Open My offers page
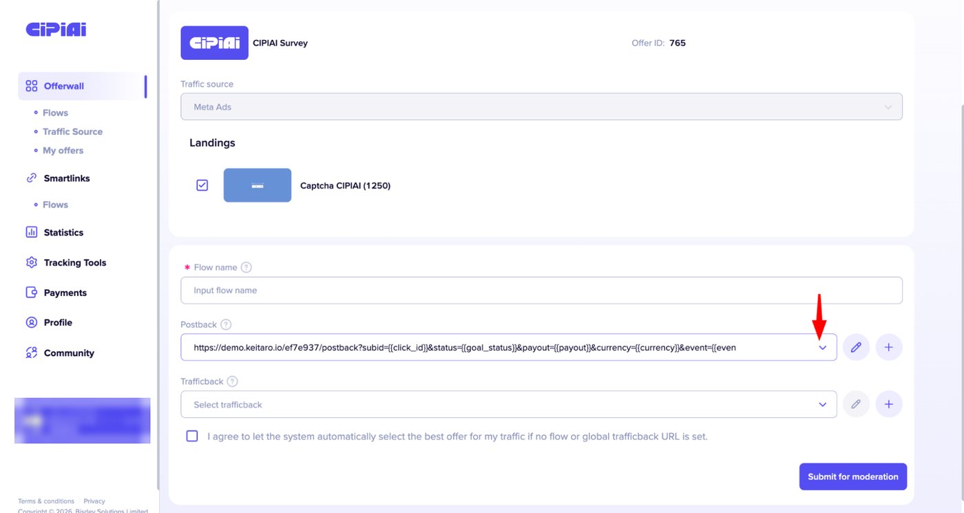The width and height of the screenshot is (964, 513). click(63, 150)
